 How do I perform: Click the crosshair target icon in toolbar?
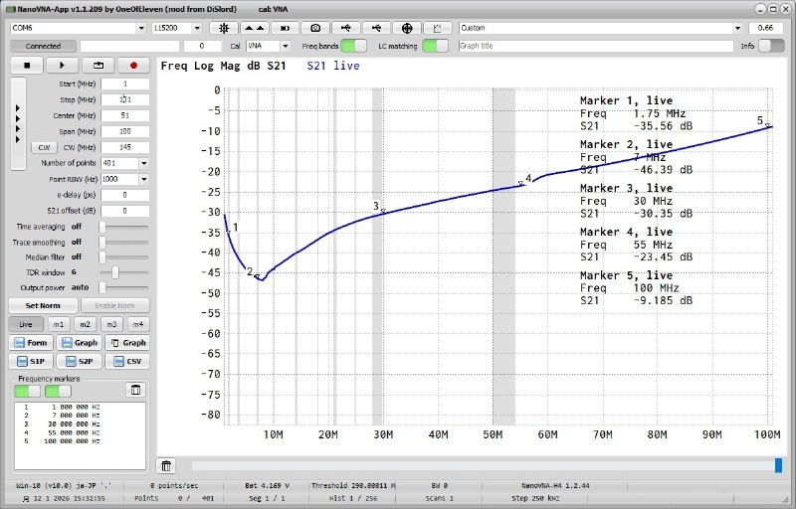point(407,28)
